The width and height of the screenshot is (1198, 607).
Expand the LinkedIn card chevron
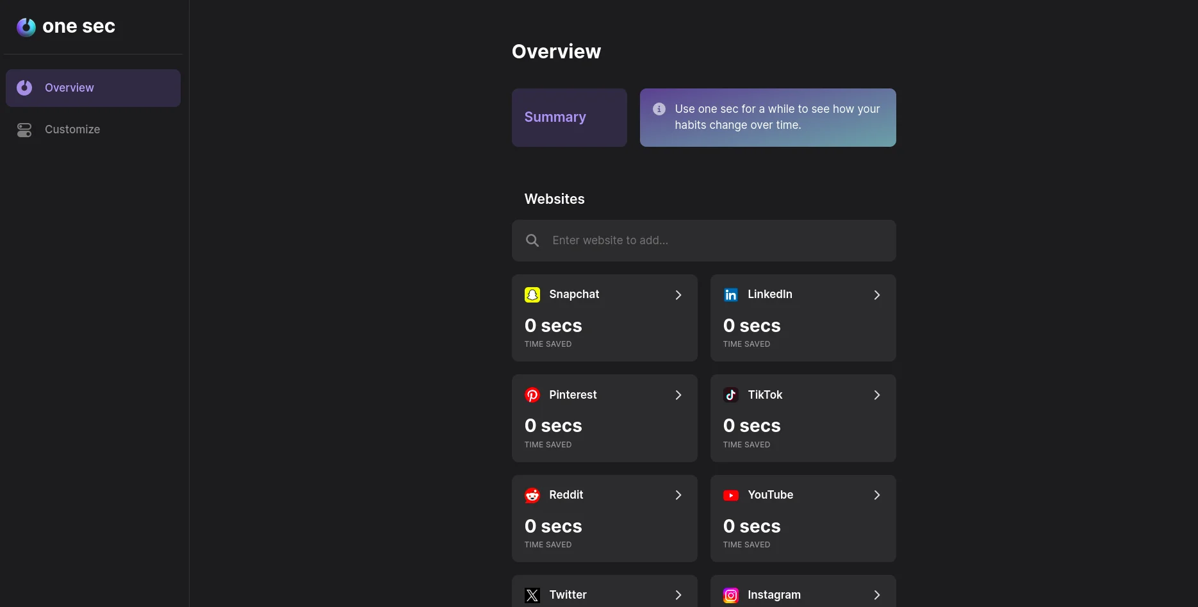[x=877, y=295]
